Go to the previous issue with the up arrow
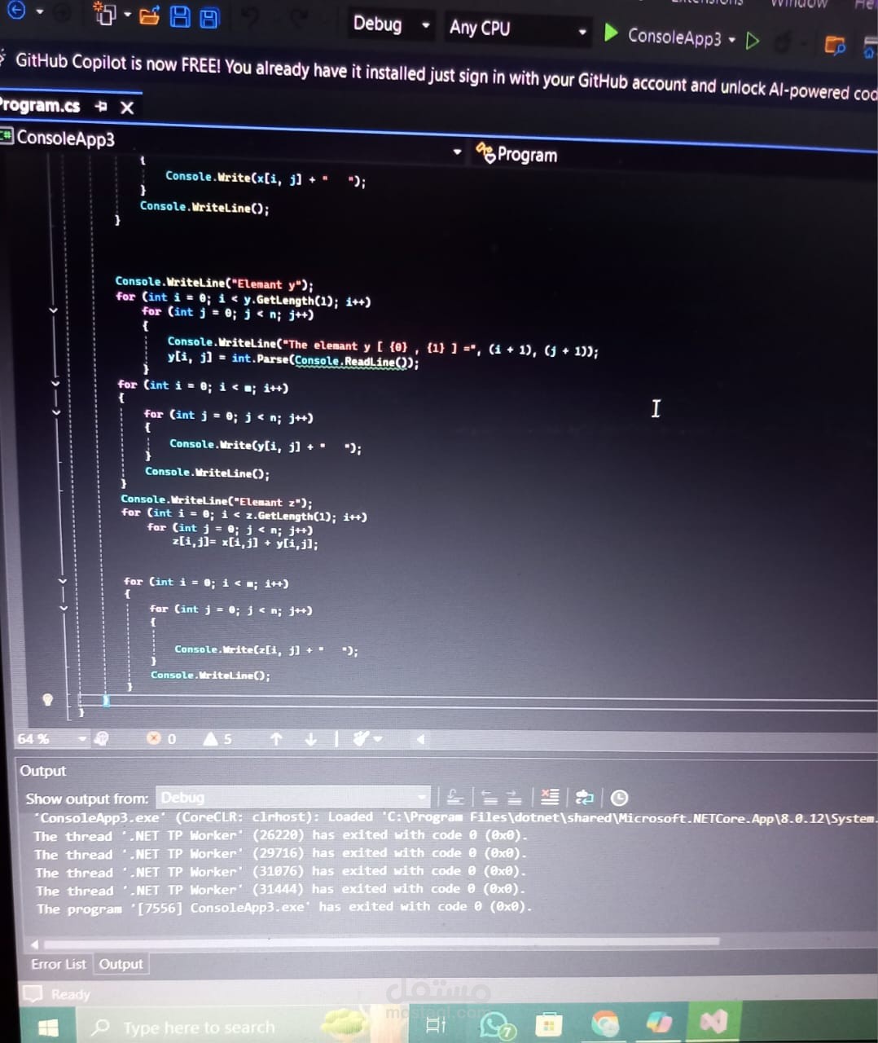878x1043 pixels. [276, 739]
